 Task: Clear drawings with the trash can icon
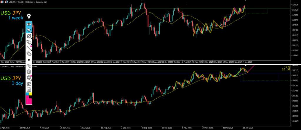click(x=29, y=72)
